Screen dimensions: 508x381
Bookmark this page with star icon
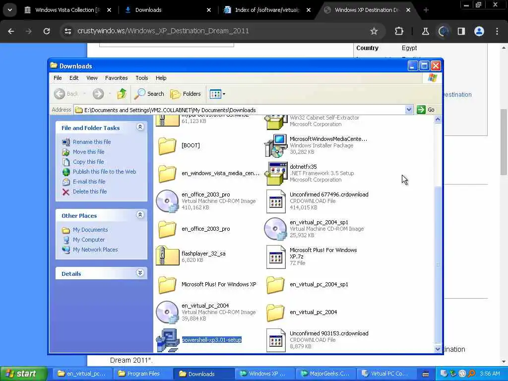374,31
